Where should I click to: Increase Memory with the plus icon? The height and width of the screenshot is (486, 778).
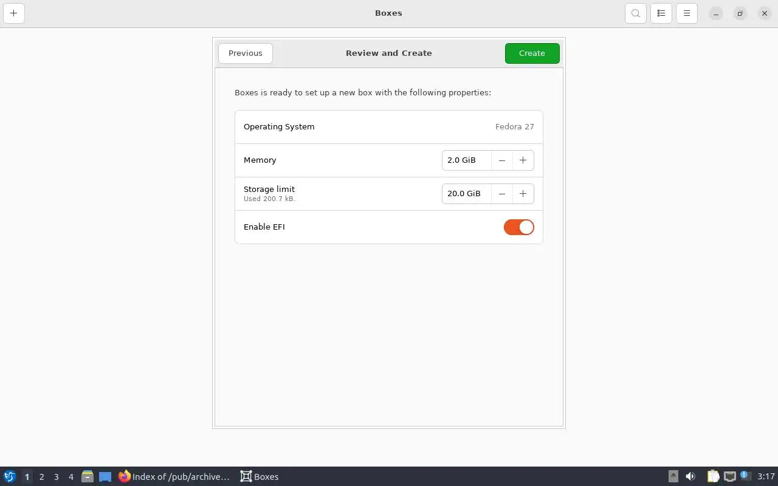pyautogui.click(x=523, y=160)
